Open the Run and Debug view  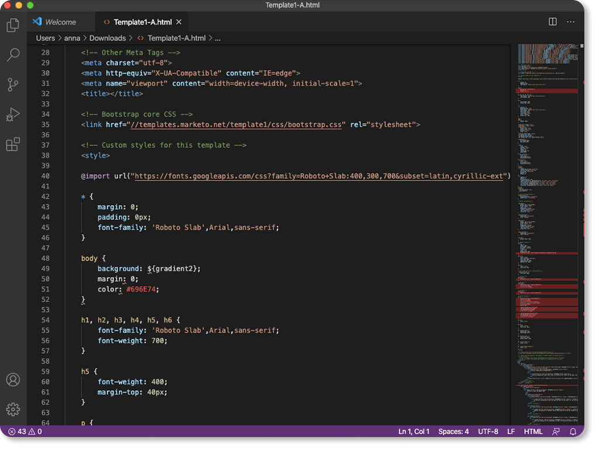13,115
